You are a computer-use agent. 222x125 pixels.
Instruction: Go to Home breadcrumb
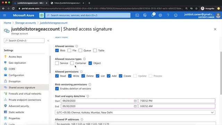7,23
